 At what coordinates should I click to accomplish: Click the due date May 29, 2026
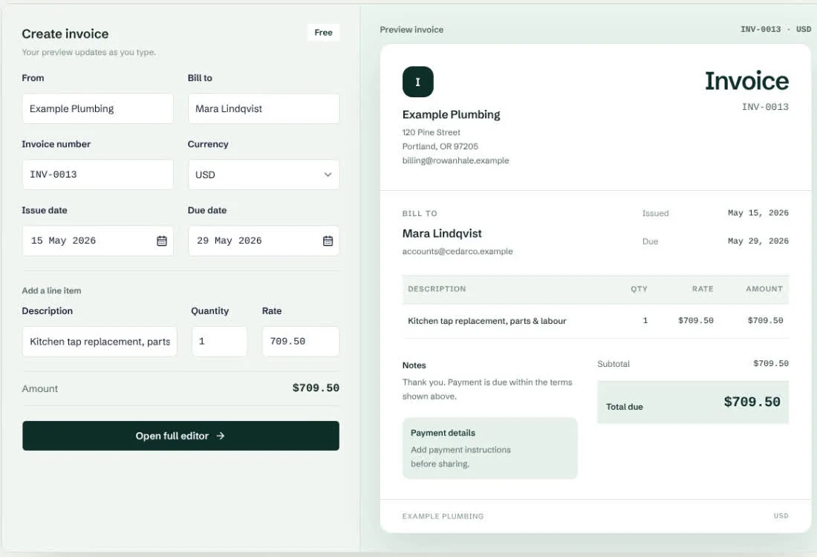(x=758, y=241)
